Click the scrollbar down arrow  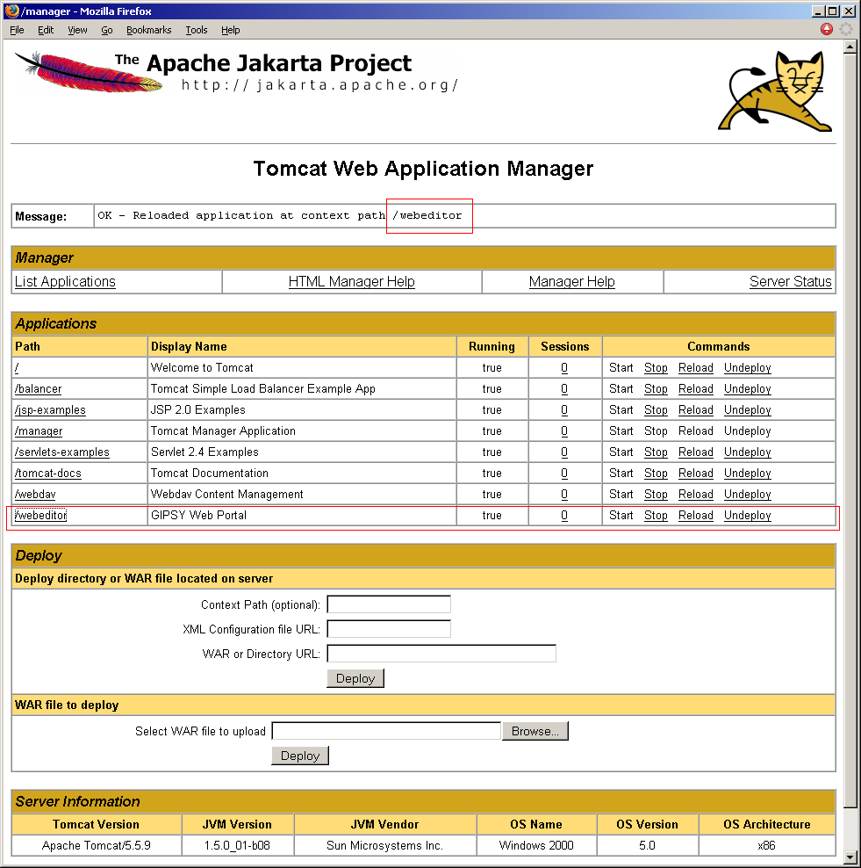coord(850,857)
